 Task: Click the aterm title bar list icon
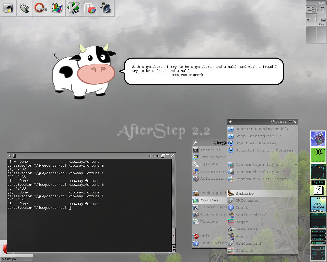[x=14, y=156]
